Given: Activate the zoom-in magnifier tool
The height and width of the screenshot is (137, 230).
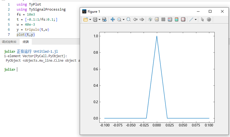Looking at the screenshot, I should [x=119, y=19].
